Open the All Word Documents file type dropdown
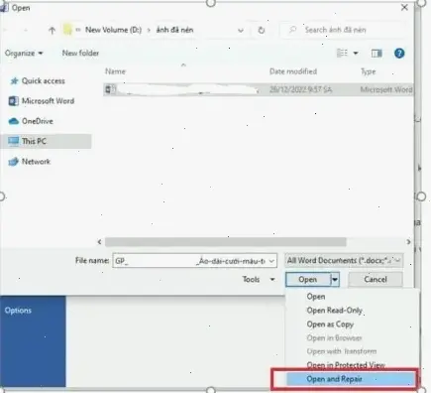The width and height of the screenshot is (431, 393). pos(344,261)
